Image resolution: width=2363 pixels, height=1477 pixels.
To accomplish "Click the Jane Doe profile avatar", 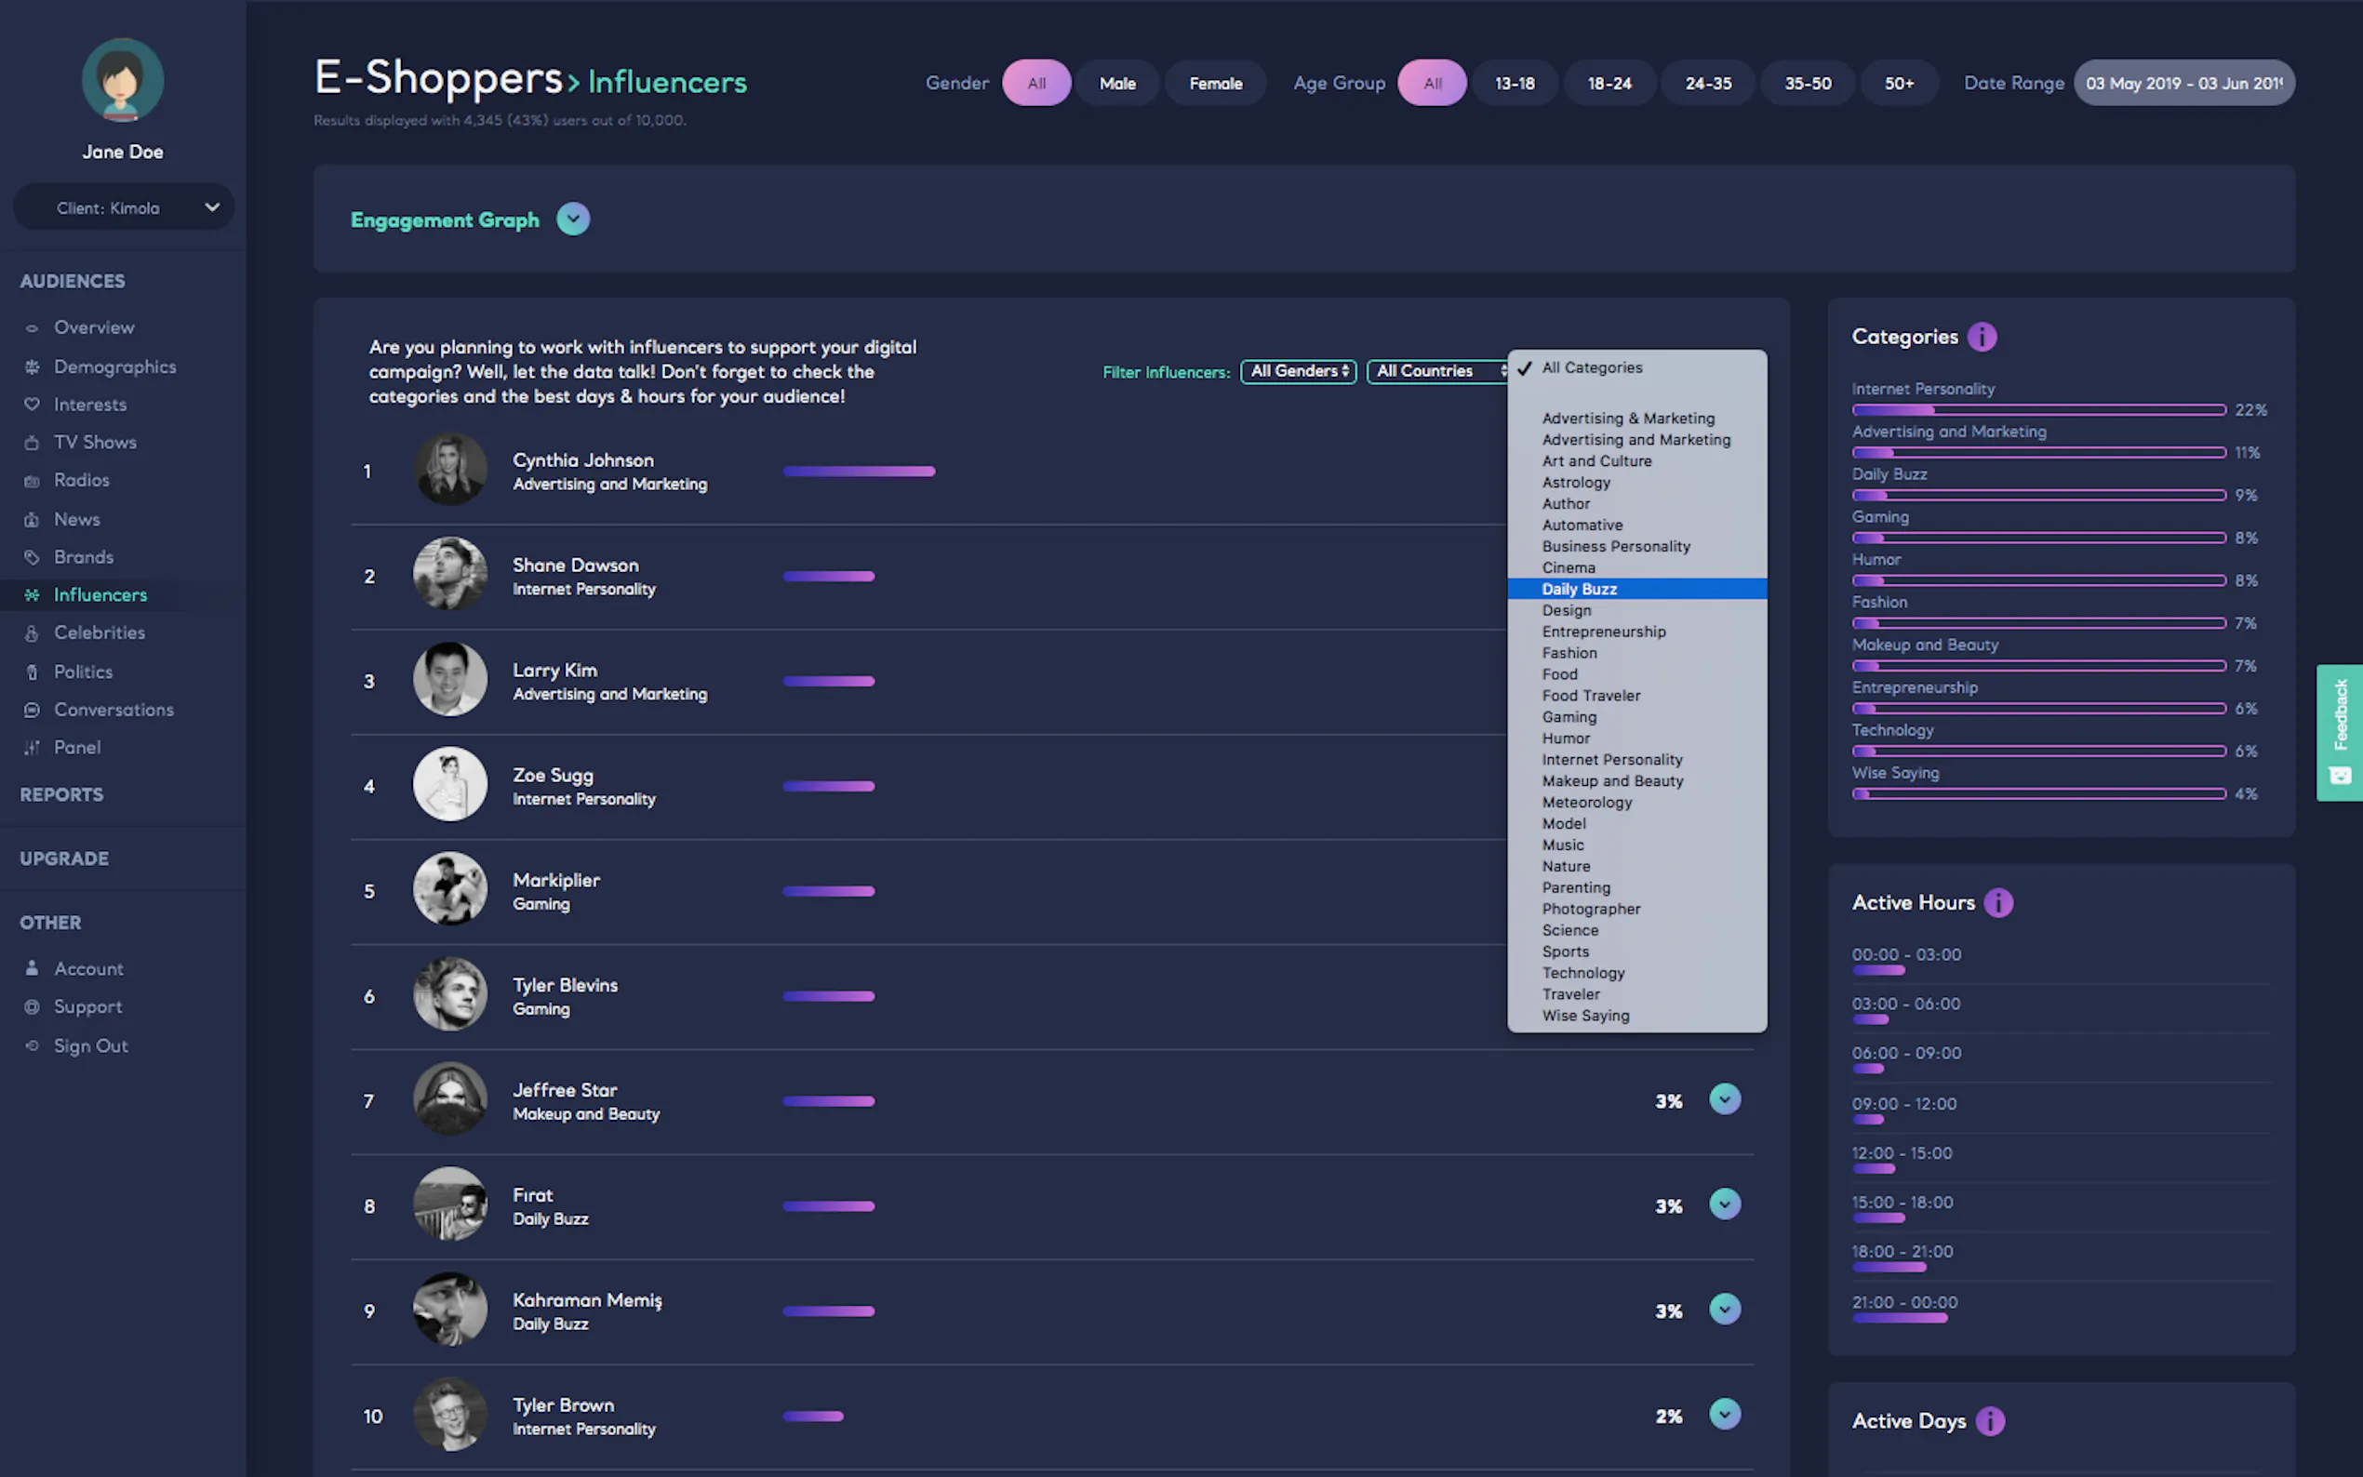I will (122, 80).
